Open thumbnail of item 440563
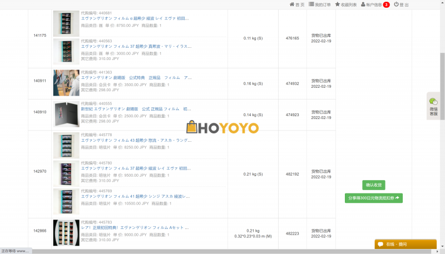The height and width of the screenshot is (254, 445). click(66, 52)
